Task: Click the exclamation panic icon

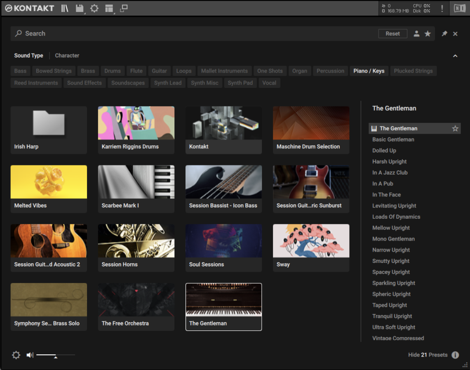Action: 442,8
